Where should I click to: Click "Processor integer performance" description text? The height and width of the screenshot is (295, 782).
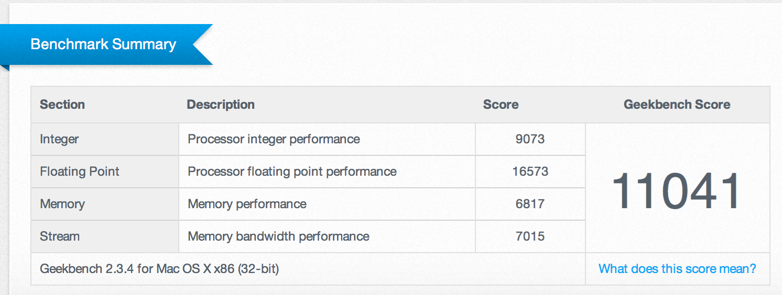(x=274, y=139)
